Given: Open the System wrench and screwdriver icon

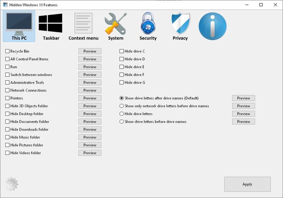Looking at the screenshot, I should tap(116, 26).
